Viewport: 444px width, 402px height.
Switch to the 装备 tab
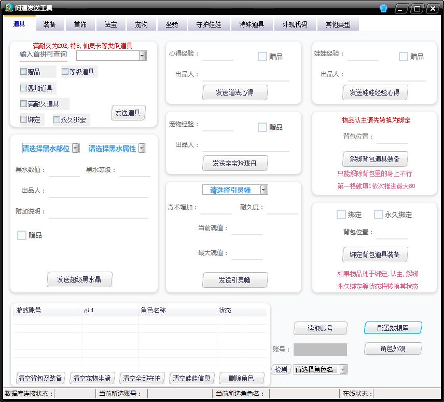[x=50, y=24]
